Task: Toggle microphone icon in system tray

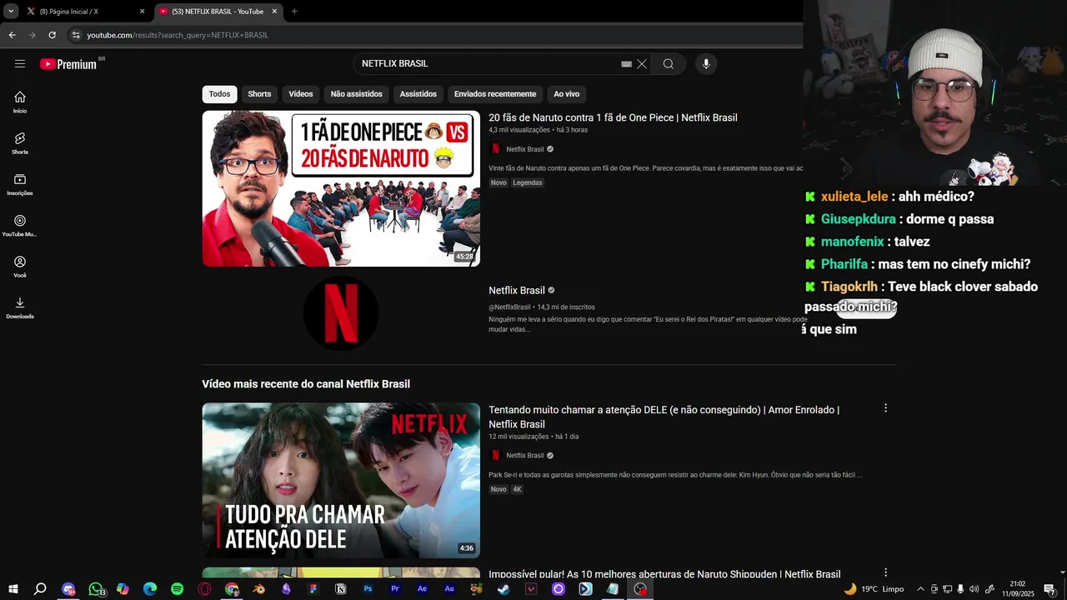Action: pos(960,589)
